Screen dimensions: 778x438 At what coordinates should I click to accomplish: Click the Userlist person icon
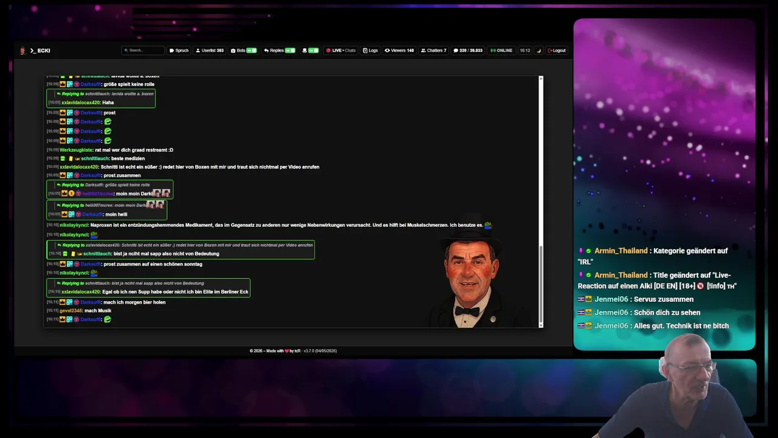tap(198, 50)
